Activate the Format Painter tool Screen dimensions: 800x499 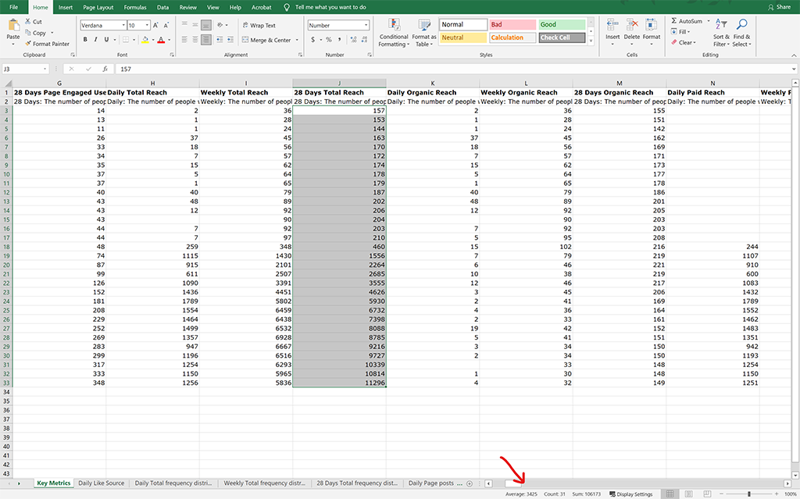tap(48, 44)
